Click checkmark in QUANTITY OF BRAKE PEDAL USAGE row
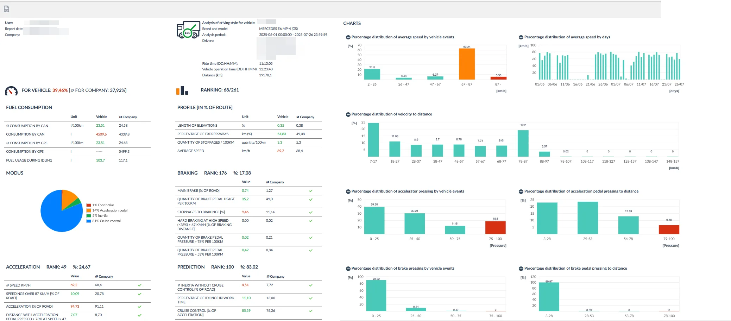 click(x=311, y=199)
